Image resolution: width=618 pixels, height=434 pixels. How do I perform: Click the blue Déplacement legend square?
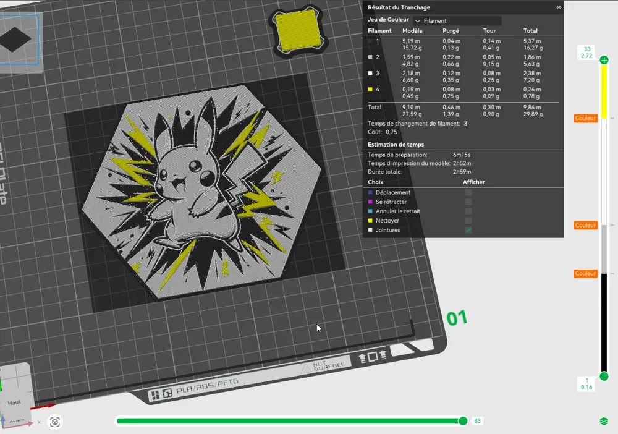(x=369, y=192)
